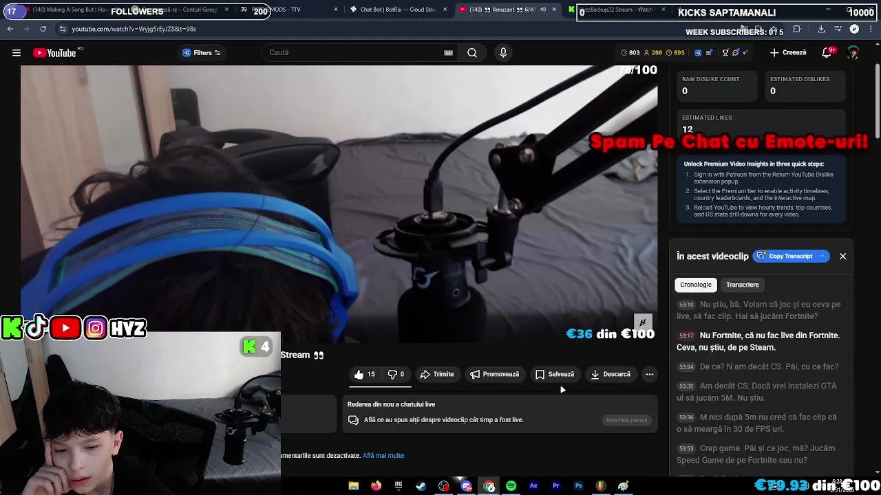The image size is (881, 495).
Task: Open Spotify from the taskbar
Action: (x=511, y=486)
